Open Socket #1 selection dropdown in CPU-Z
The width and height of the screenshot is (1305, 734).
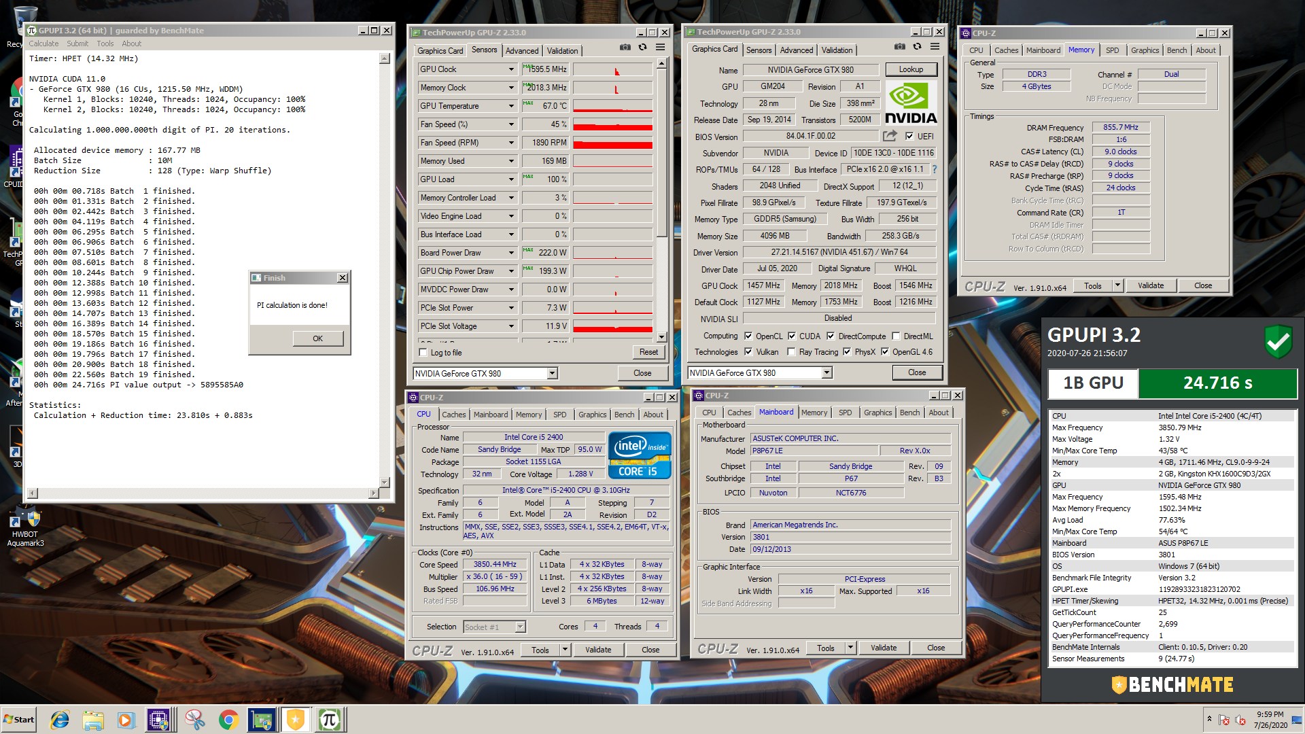[520, 627]
